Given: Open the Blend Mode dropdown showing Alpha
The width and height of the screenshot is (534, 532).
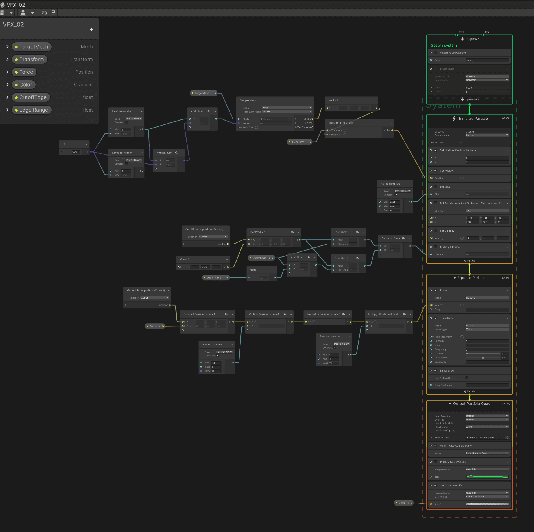Looking at the screenshot, I should [x=487, y=427].
